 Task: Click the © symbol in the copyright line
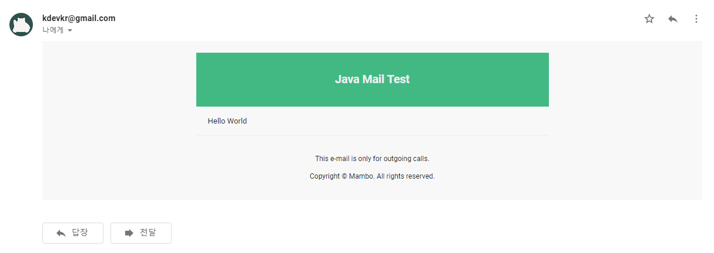click(x=344, y=176)
